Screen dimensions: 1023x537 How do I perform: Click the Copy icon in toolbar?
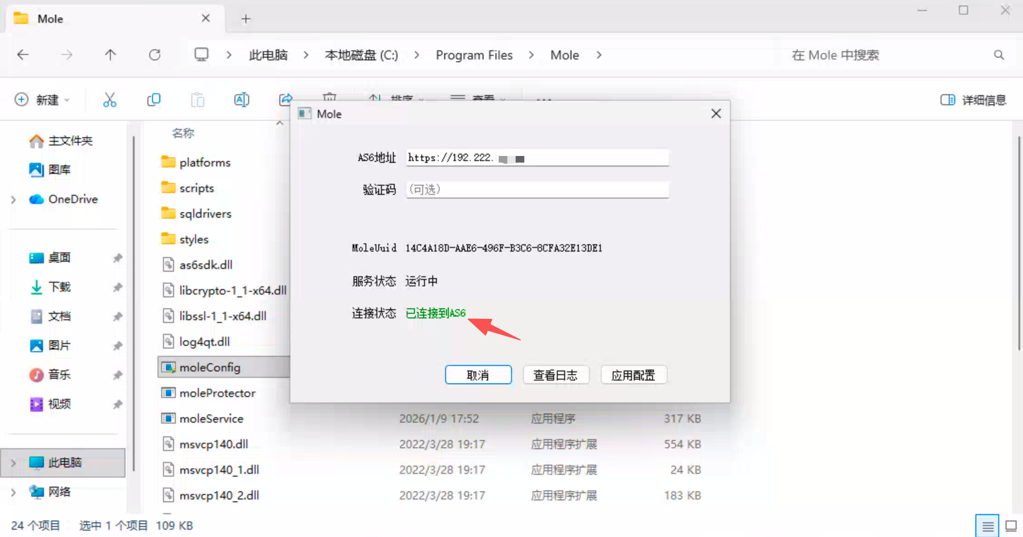click(153, 100)
